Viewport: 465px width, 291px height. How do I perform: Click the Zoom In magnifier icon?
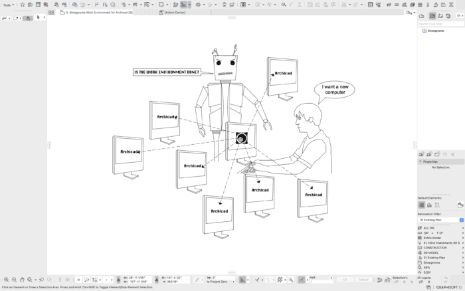[x=6, y=280]
